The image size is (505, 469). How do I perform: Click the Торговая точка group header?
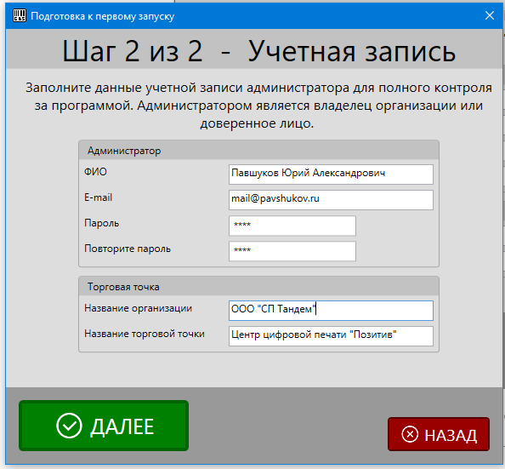258,287
